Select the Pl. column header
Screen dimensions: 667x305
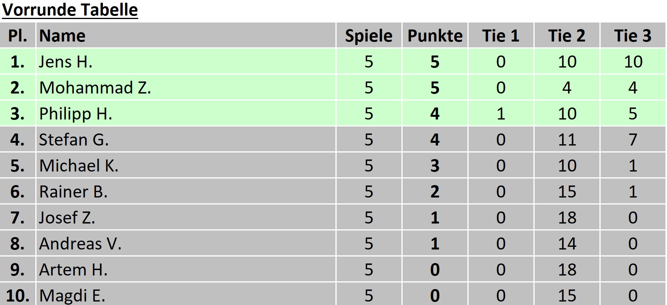point(17,36)
